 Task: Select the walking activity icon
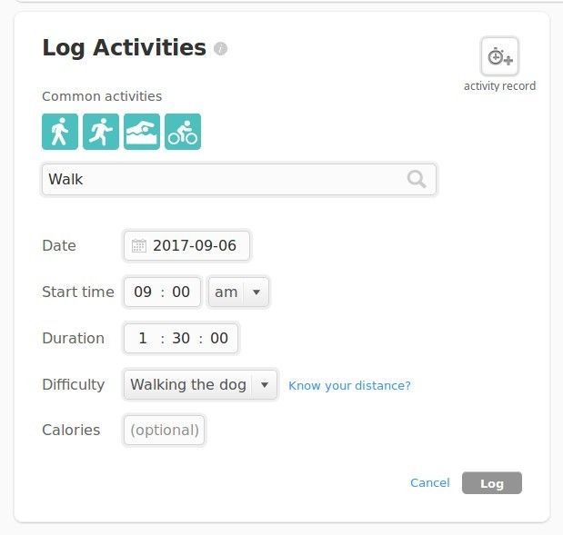pos(60,132)
